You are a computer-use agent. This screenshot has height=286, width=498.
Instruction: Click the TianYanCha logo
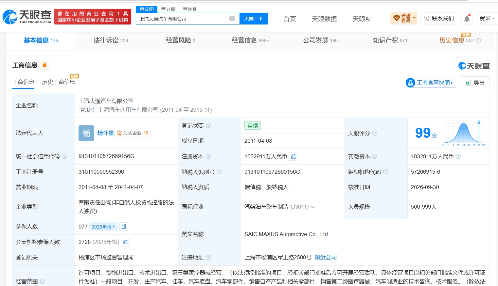(27, 17)
